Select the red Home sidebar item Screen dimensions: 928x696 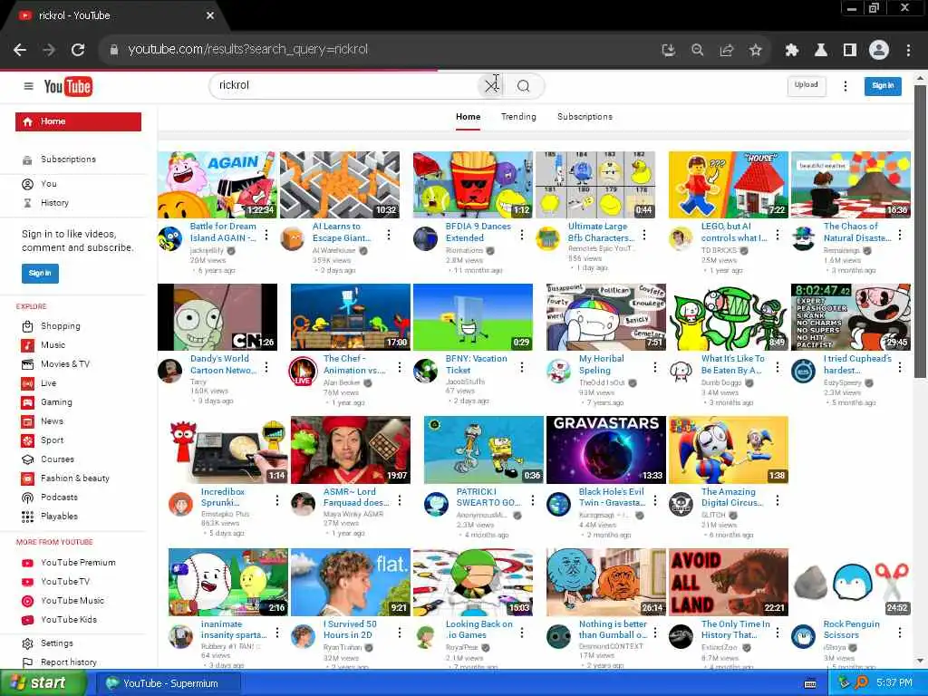tap(78, 121)
